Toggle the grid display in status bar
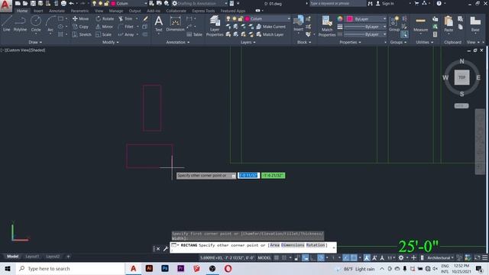The width and height of the screenshot is (489, 275). coord(277,257)
